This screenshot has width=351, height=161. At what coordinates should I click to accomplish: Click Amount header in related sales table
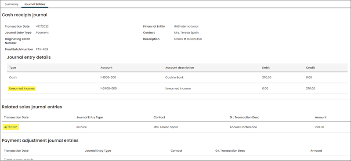[x=321, y=117]
